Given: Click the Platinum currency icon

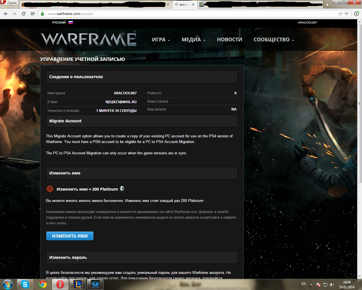Looking at the screenshot, I should [122, 189].
